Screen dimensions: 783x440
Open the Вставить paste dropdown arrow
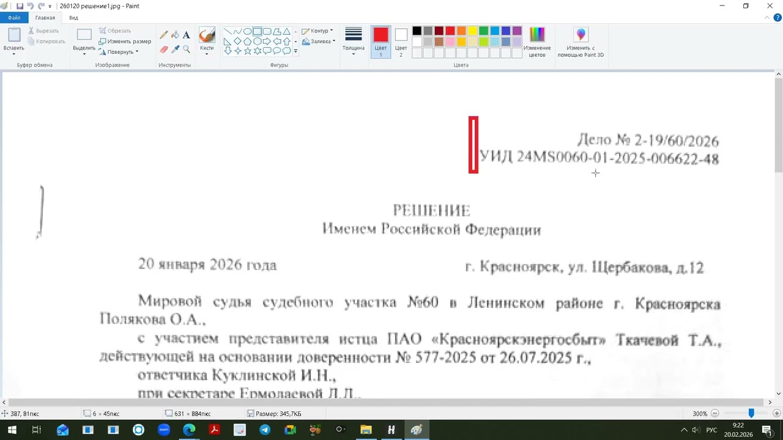[x=14, y=54]
